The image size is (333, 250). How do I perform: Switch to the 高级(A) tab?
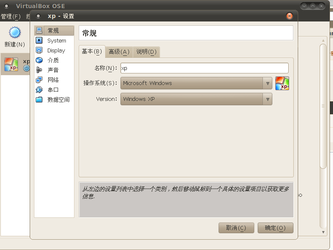tap(119, 52)
